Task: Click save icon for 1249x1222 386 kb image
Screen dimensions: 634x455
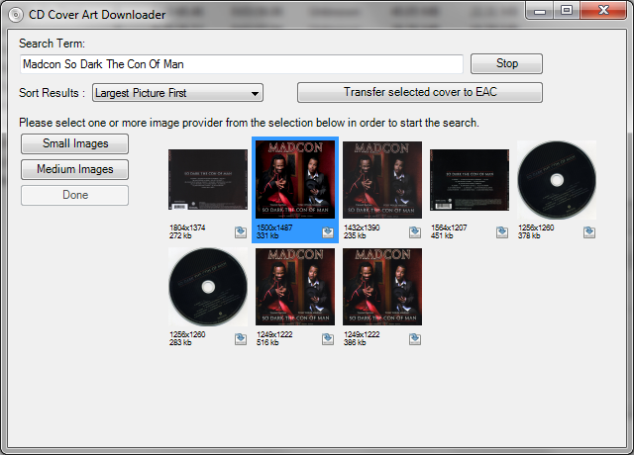Action: point(415,339)
